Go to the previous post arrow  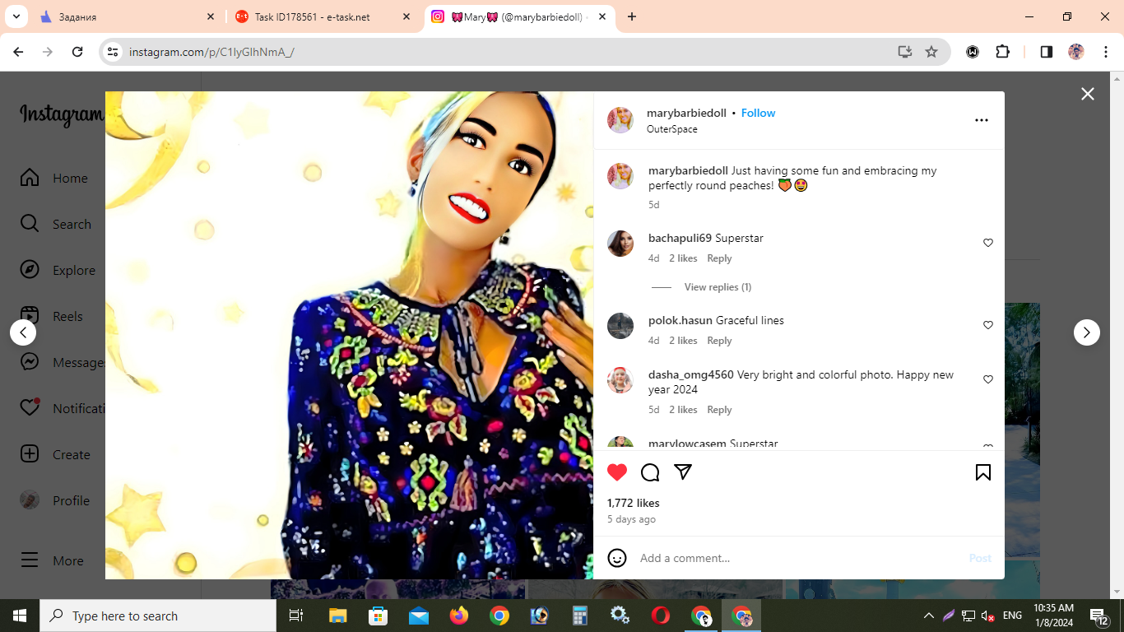[23, 332]
